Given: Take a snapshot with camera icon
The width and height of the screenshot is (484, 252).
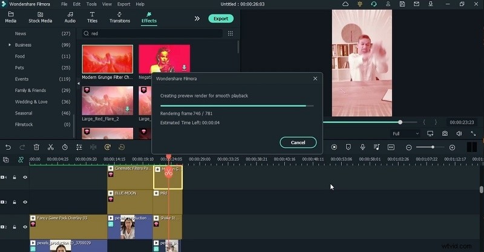Looking at the screenshot, I should (445, 134).
